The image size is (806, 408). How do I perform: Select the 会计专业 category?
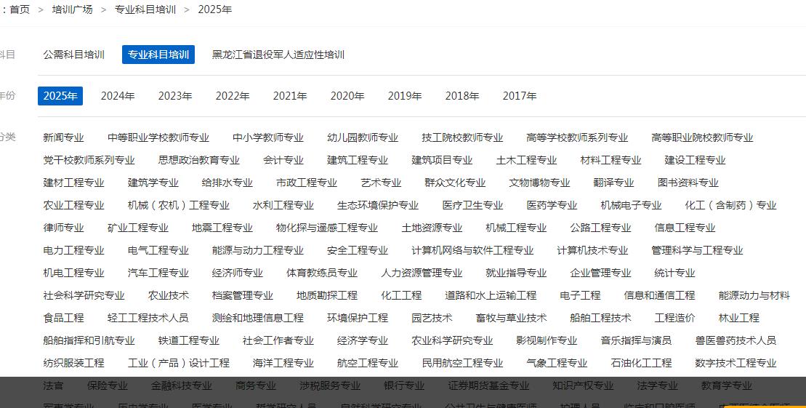coord(283,160)
